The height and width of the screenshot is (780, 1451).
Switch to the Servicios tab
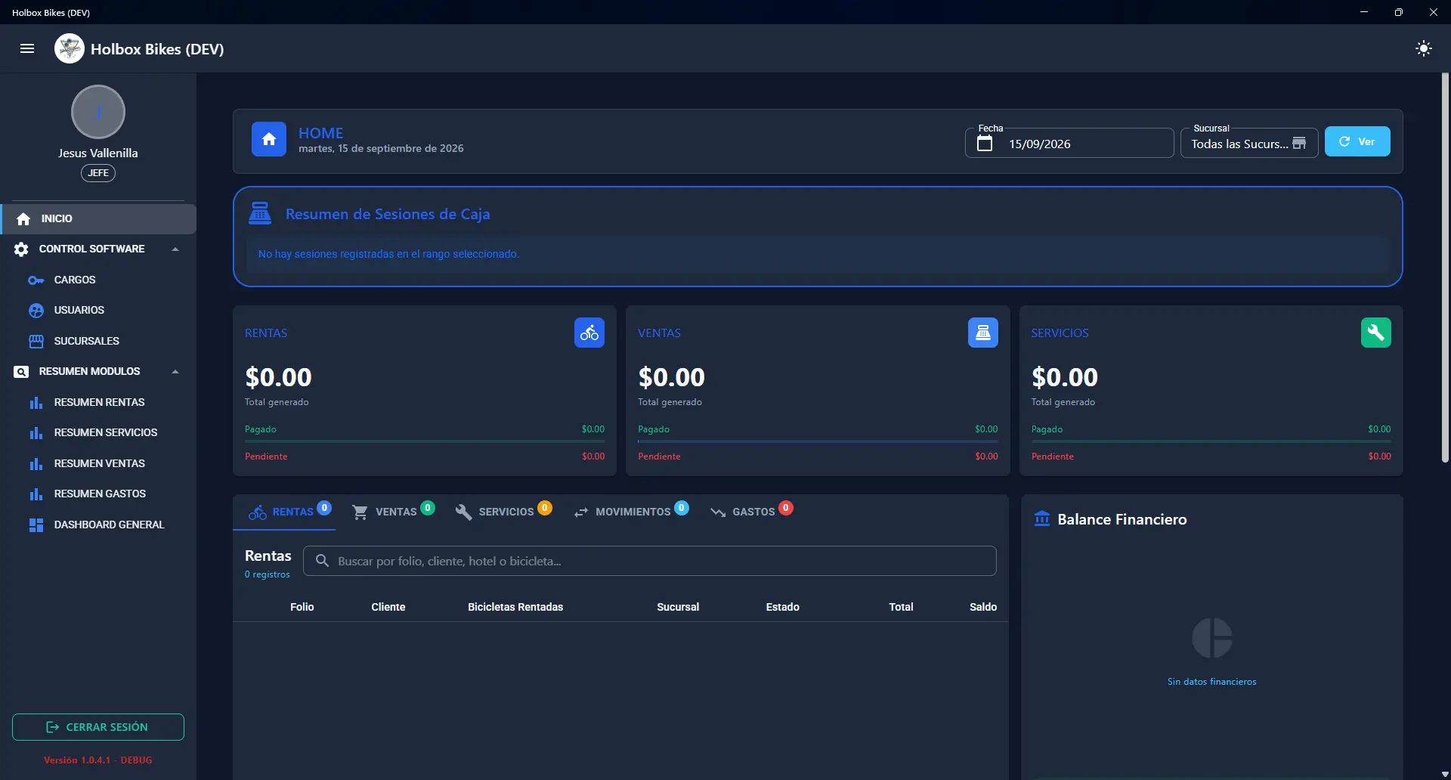click(x=503, y=512)
